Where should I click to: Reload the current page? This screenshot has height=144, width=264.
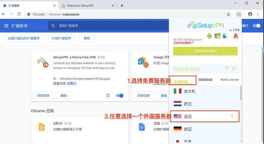click(x=19, y=14)
